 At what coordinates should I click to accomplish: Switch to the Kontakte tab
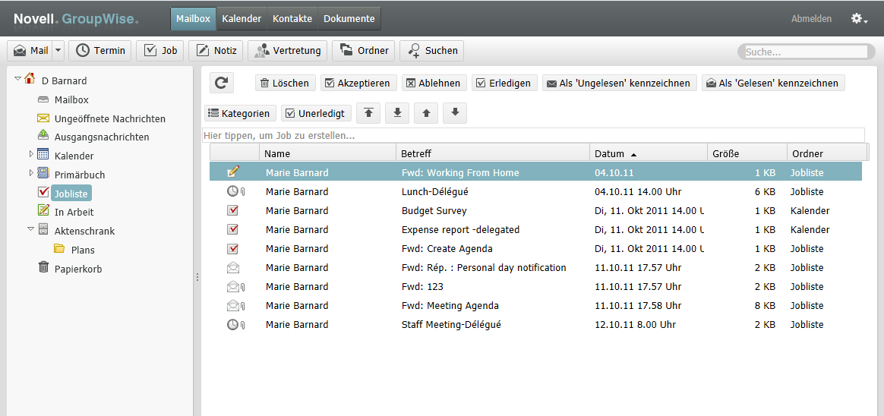click(292, 19)
